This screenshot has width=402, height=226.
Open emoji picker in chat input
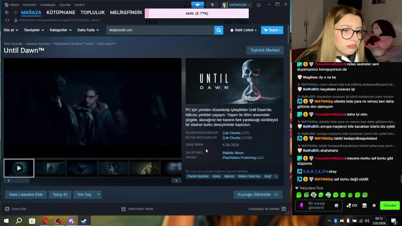click(x=336, y=206)
